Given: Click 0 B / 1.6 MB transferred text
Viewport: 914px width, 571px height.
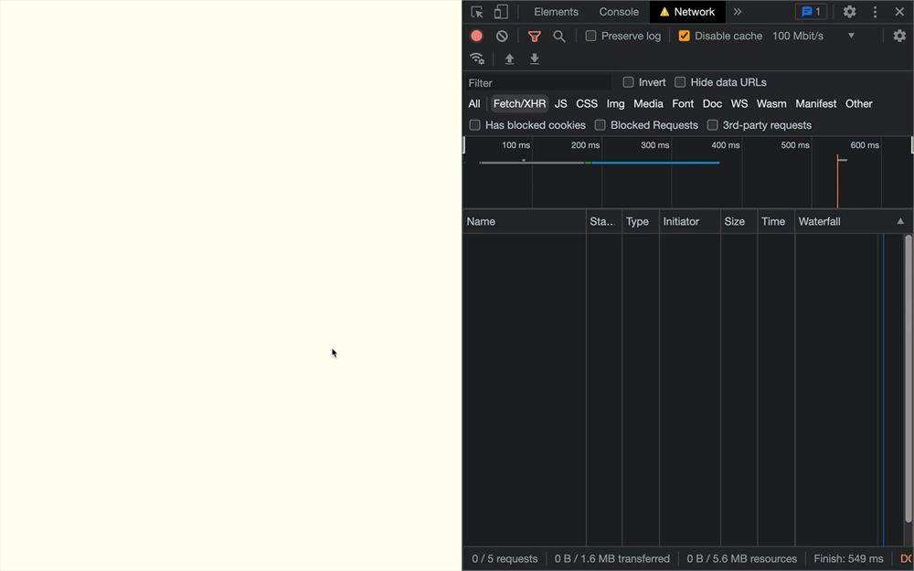Looking at the screenshot, I should pyautogui.click(x=612, y=559).
